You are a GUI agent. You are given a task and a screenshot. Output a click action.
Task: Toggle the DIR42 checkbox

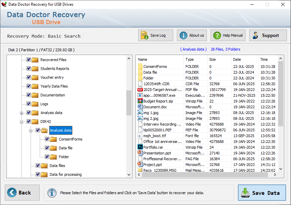pyautogui.click(x=29, y=121)
